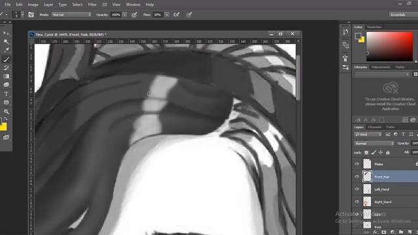Screen dimensions: 418x235
Task: Switch to the Paths tab
Action: [391, 127]
